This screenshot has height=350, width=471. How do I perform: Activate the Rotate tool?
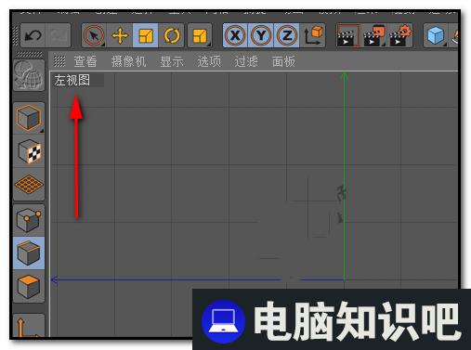pyautogui.click(x=171, y=35)
